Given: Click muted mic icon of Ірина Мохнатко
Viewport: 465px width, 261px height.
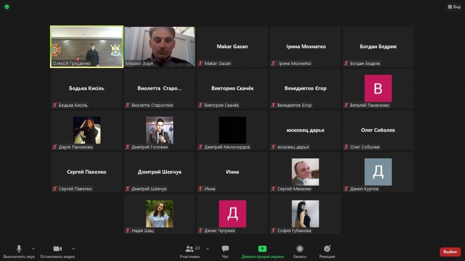Looking at the screenshot, I should 273,63.
